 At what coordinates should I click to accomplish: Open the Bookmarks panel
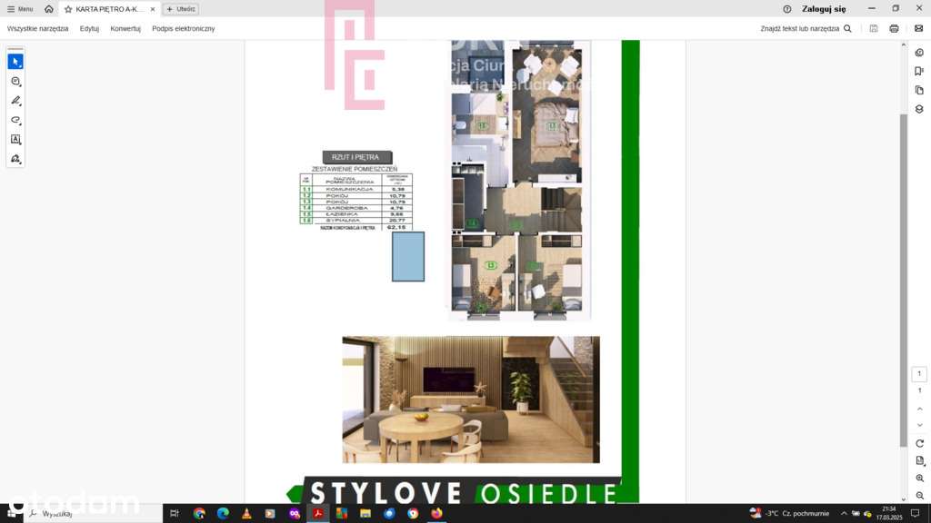point(919,71)
